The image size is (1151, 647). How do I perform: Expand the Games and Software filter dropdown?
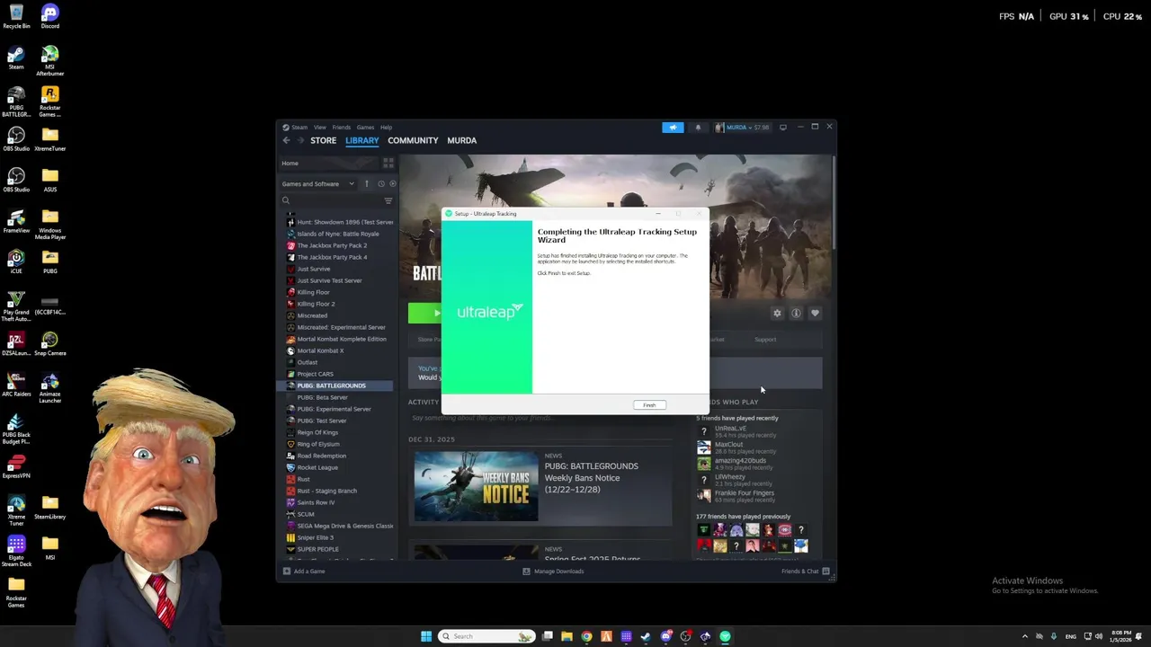(x=318, y=184)
